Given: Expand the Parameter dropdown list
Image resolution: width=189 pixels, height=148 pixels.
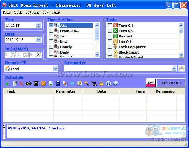Looking at the screenshot, I should tap(174, 69).
